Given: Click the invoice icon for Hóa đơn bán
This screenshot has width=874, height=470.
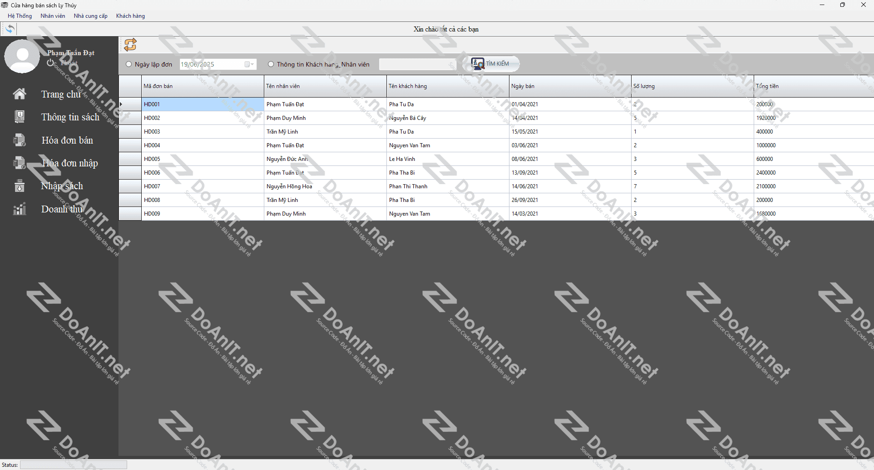Looking at the screenshot, I should (19, 140).
